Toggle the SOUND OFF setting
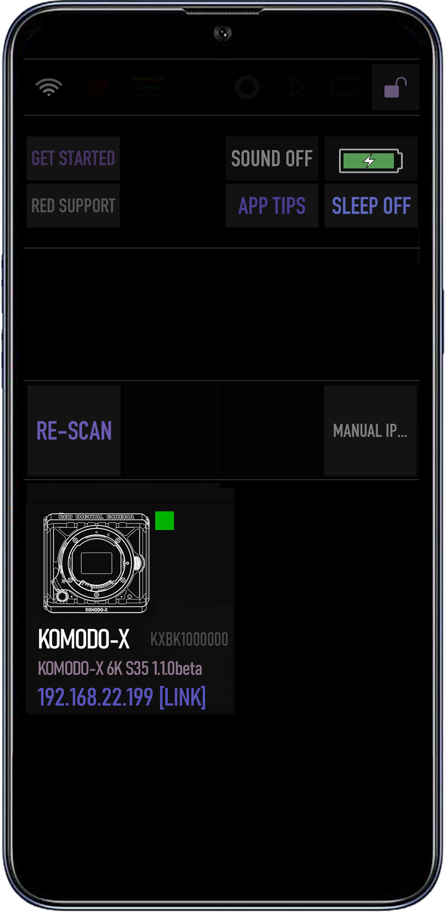The width and height of the screenshot is (445, 912). [272, 158]
